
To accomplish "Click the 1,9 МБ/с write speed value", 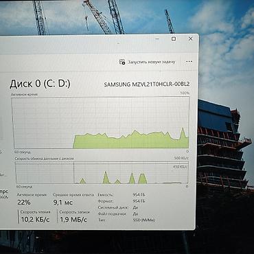I will pos(73,220).
